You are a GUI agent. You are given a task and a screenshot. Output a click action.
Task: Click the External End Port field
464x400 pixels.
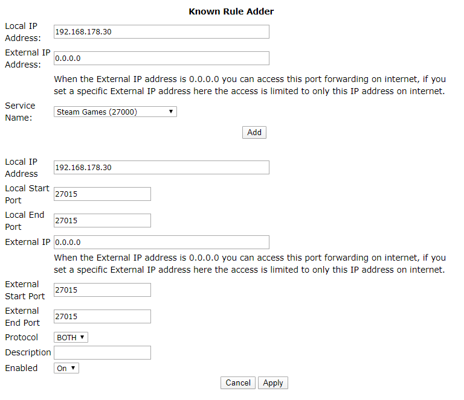coord(102,317)
